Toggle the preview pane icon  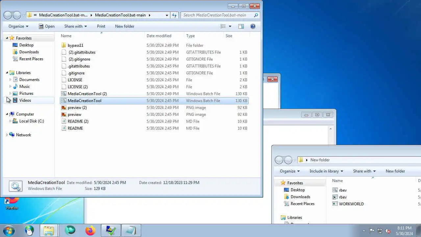[x=241, y=26]
